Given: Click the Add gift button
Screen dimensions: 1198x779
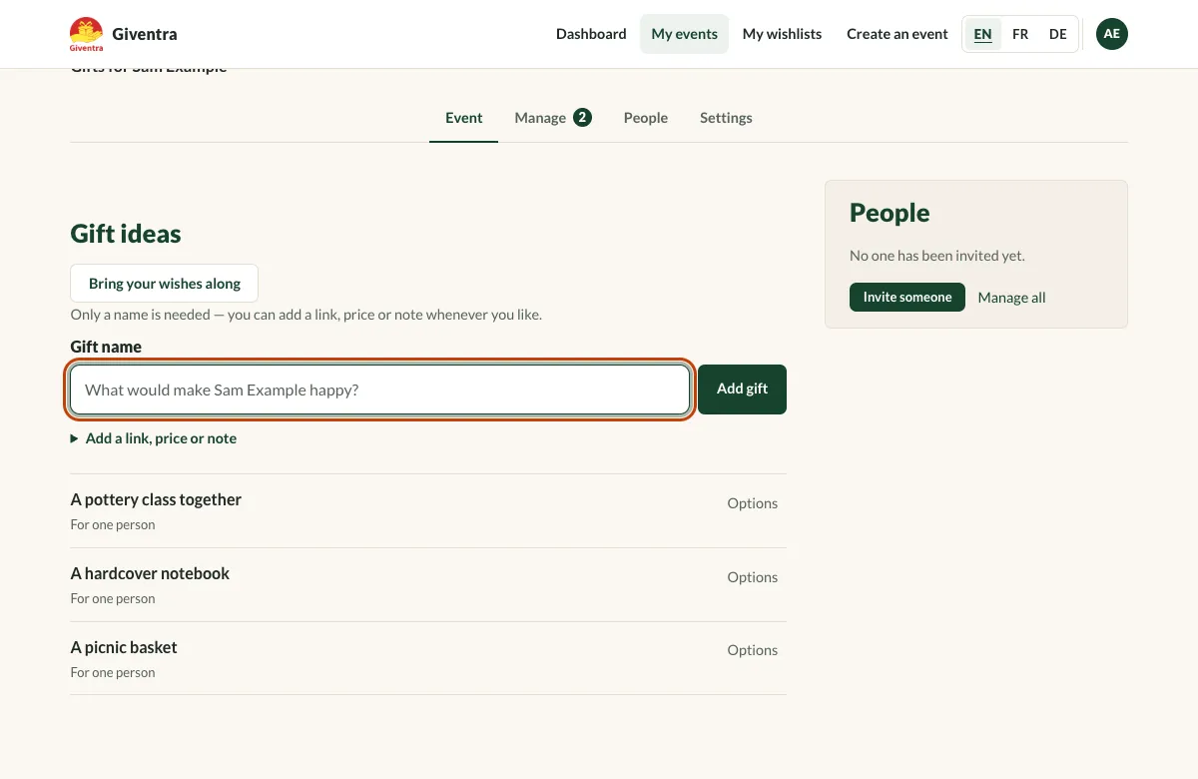Looking at the screenshot, I should [742, 389].
